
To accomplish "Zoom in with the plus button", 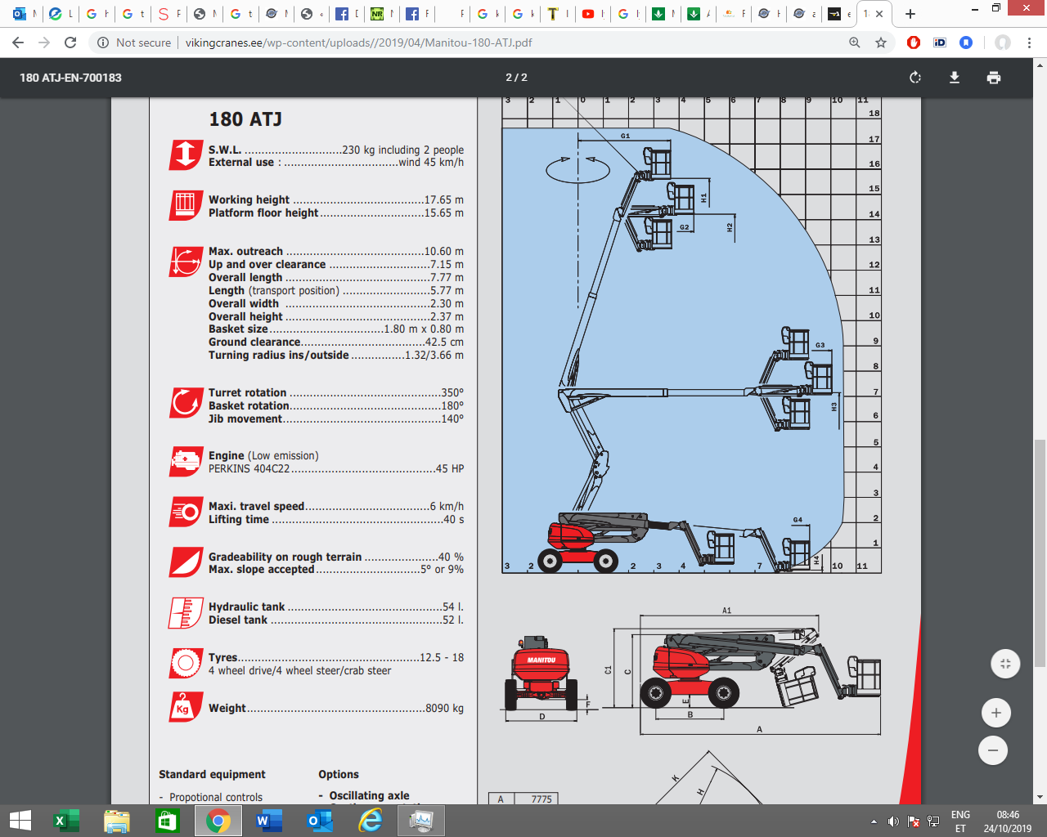I will click(x=995, y=713).
